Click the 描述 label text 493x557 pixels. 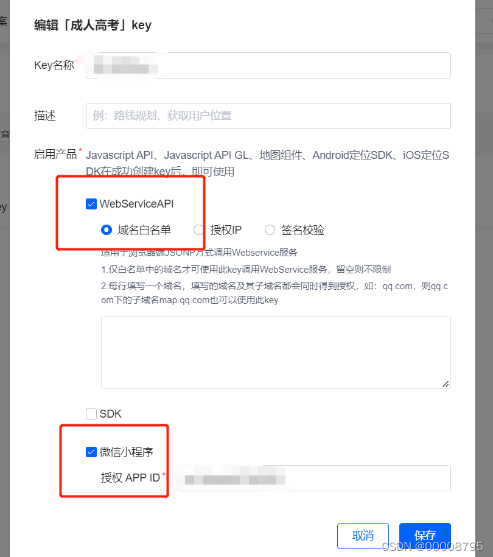(45, 116)
